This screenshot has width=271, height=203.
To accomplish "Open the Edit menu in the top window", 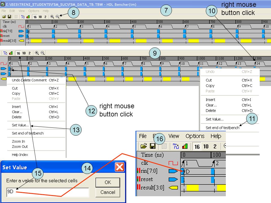I will (12, 11).
